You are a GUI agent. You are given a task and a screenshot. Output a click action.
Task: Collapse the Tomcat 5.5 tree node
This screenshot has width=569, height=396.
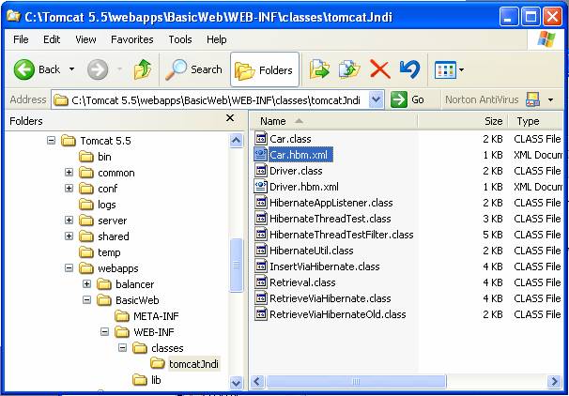click(x=51, y=141)
